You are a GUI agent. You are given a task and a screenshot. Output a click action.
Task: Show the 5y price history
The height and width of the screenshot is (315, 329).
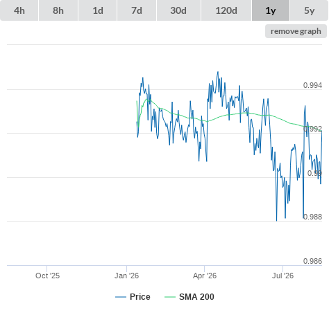[310, 10]
